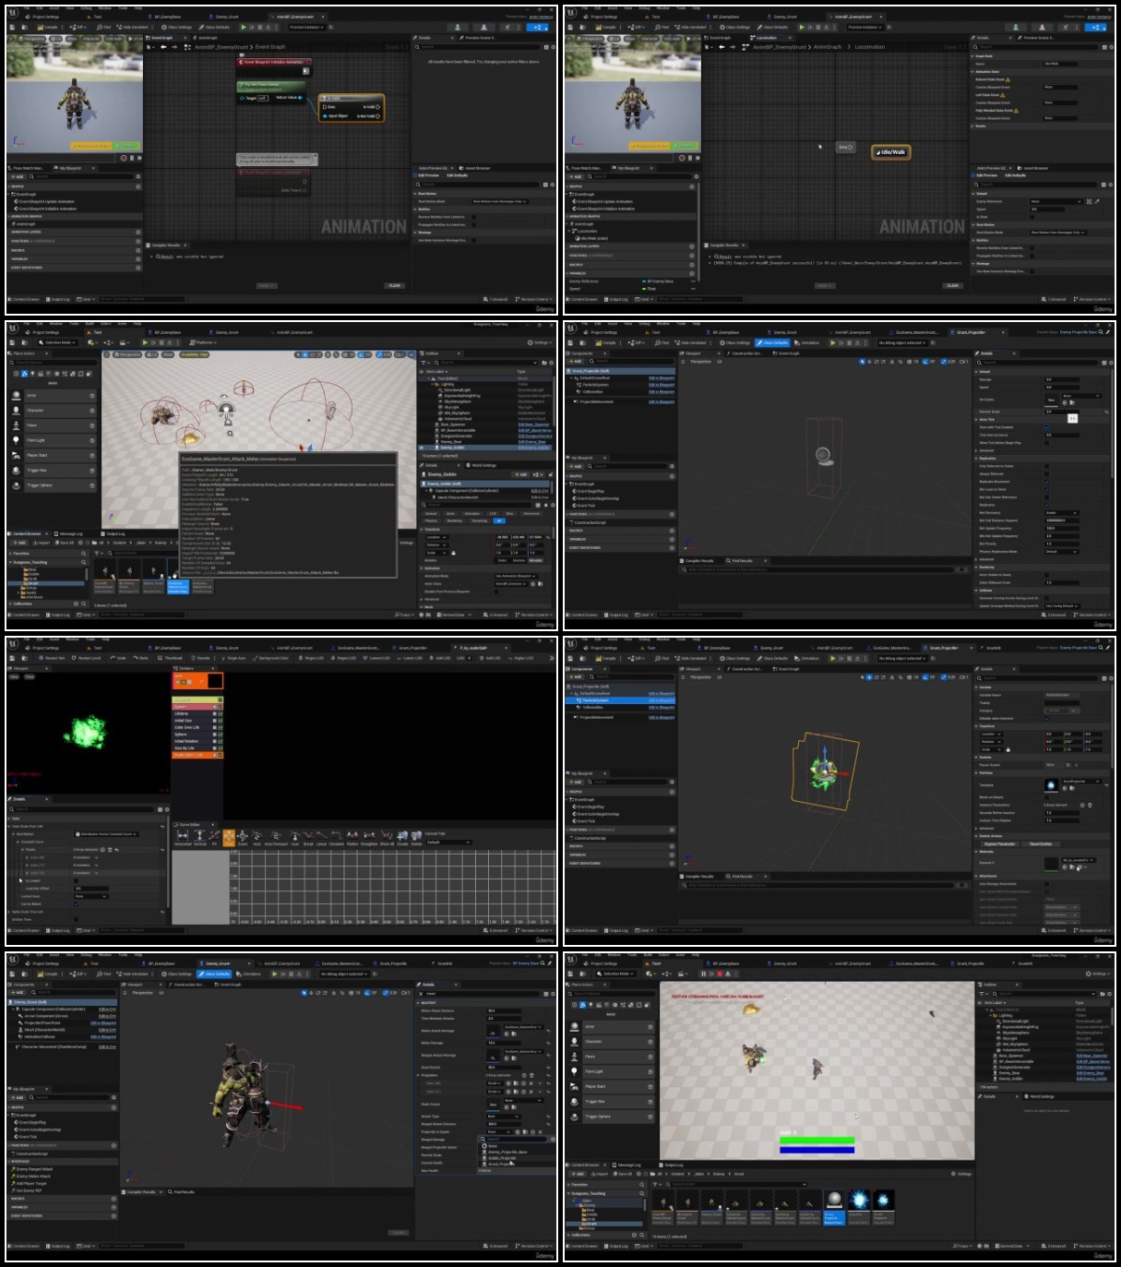Disable the Color Over Life module checkbox
1121x1267 pixels.
pos(215,727)
